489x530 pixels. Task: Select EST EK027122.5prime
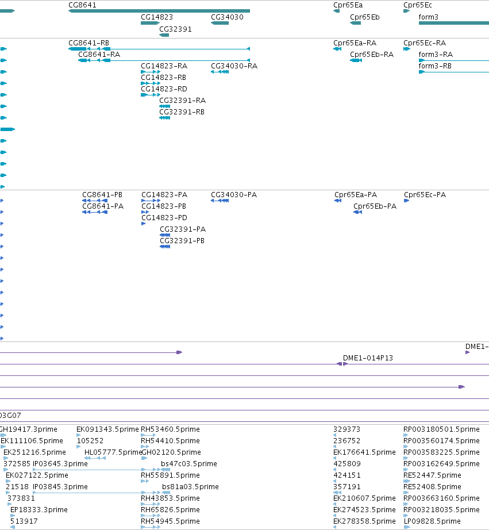(8, 481)
